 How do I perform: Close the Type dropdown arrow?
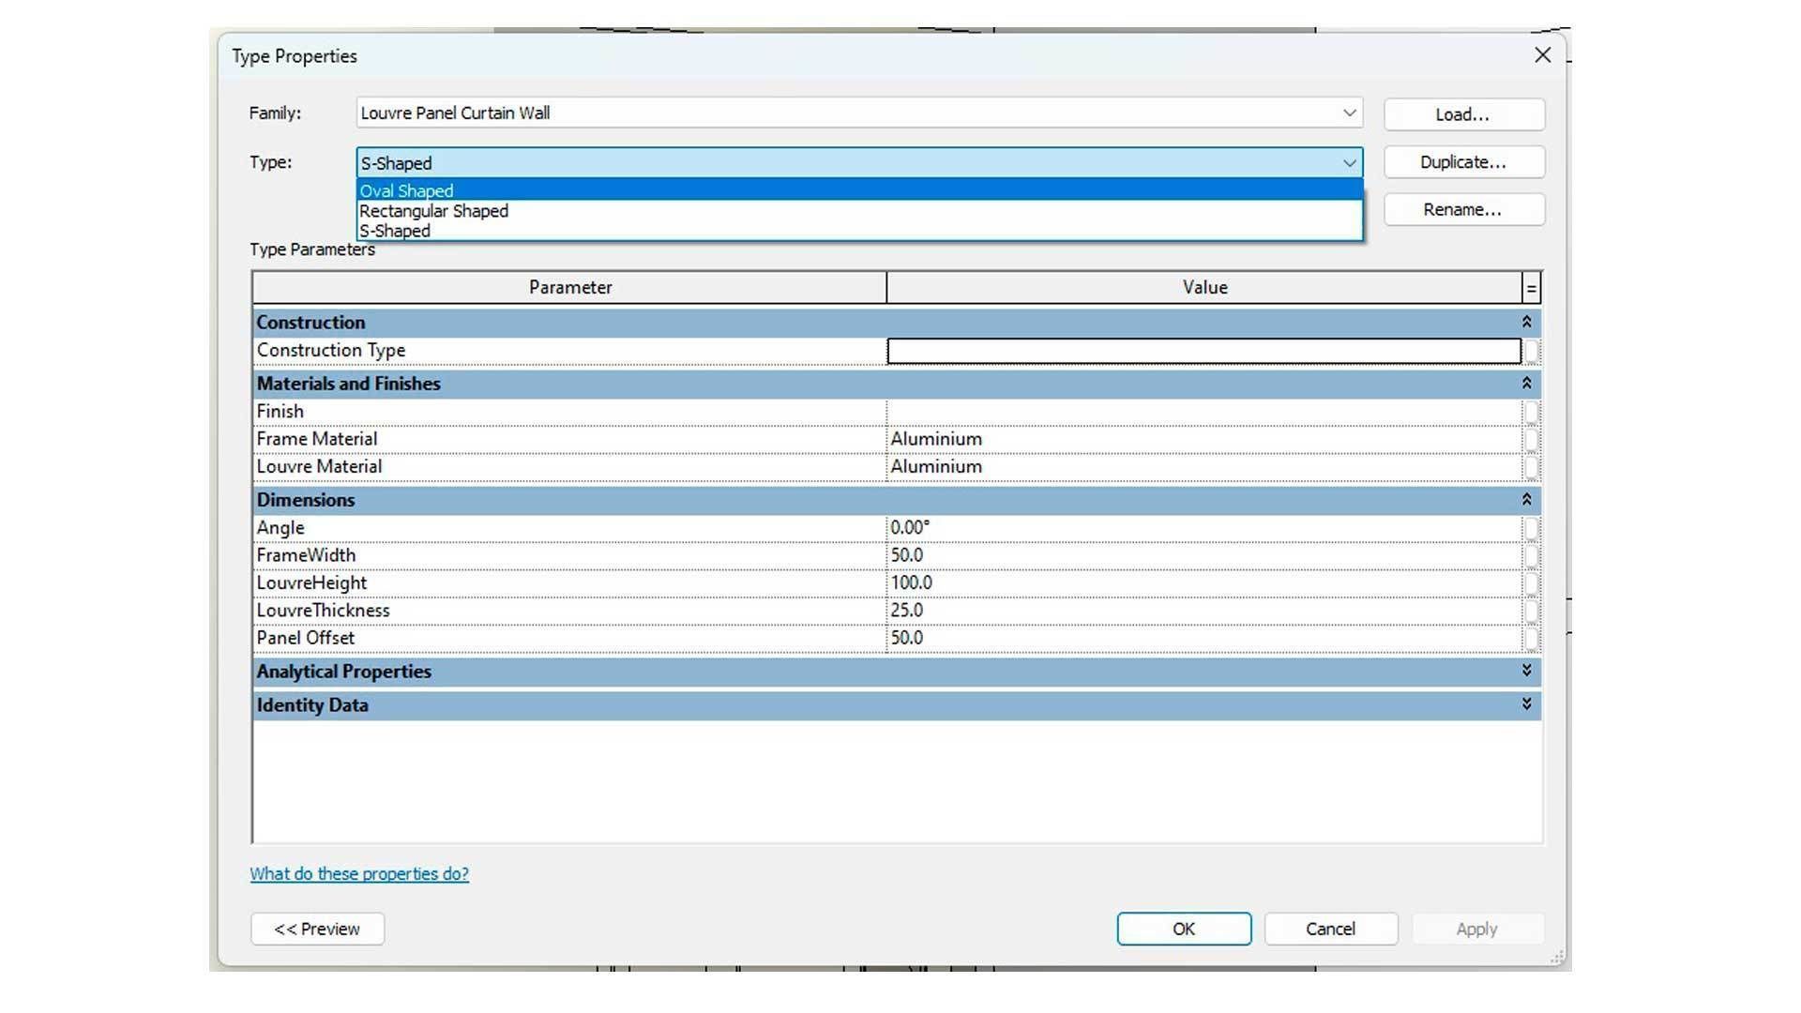point(1349,163)
